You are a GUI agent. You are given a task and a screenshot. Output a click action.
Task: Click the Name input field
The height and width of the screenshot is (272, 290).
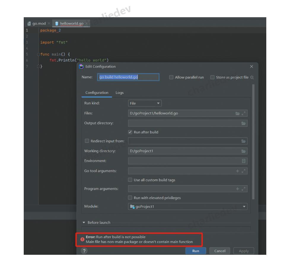[x=128, y=77]
